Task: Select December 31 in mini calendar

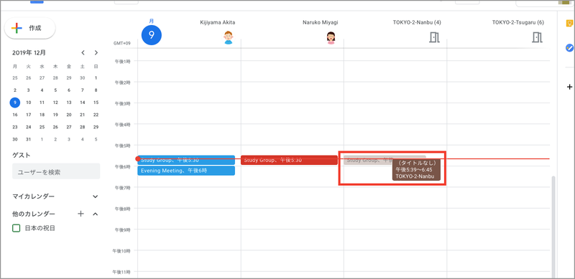Action: point(29,139)
